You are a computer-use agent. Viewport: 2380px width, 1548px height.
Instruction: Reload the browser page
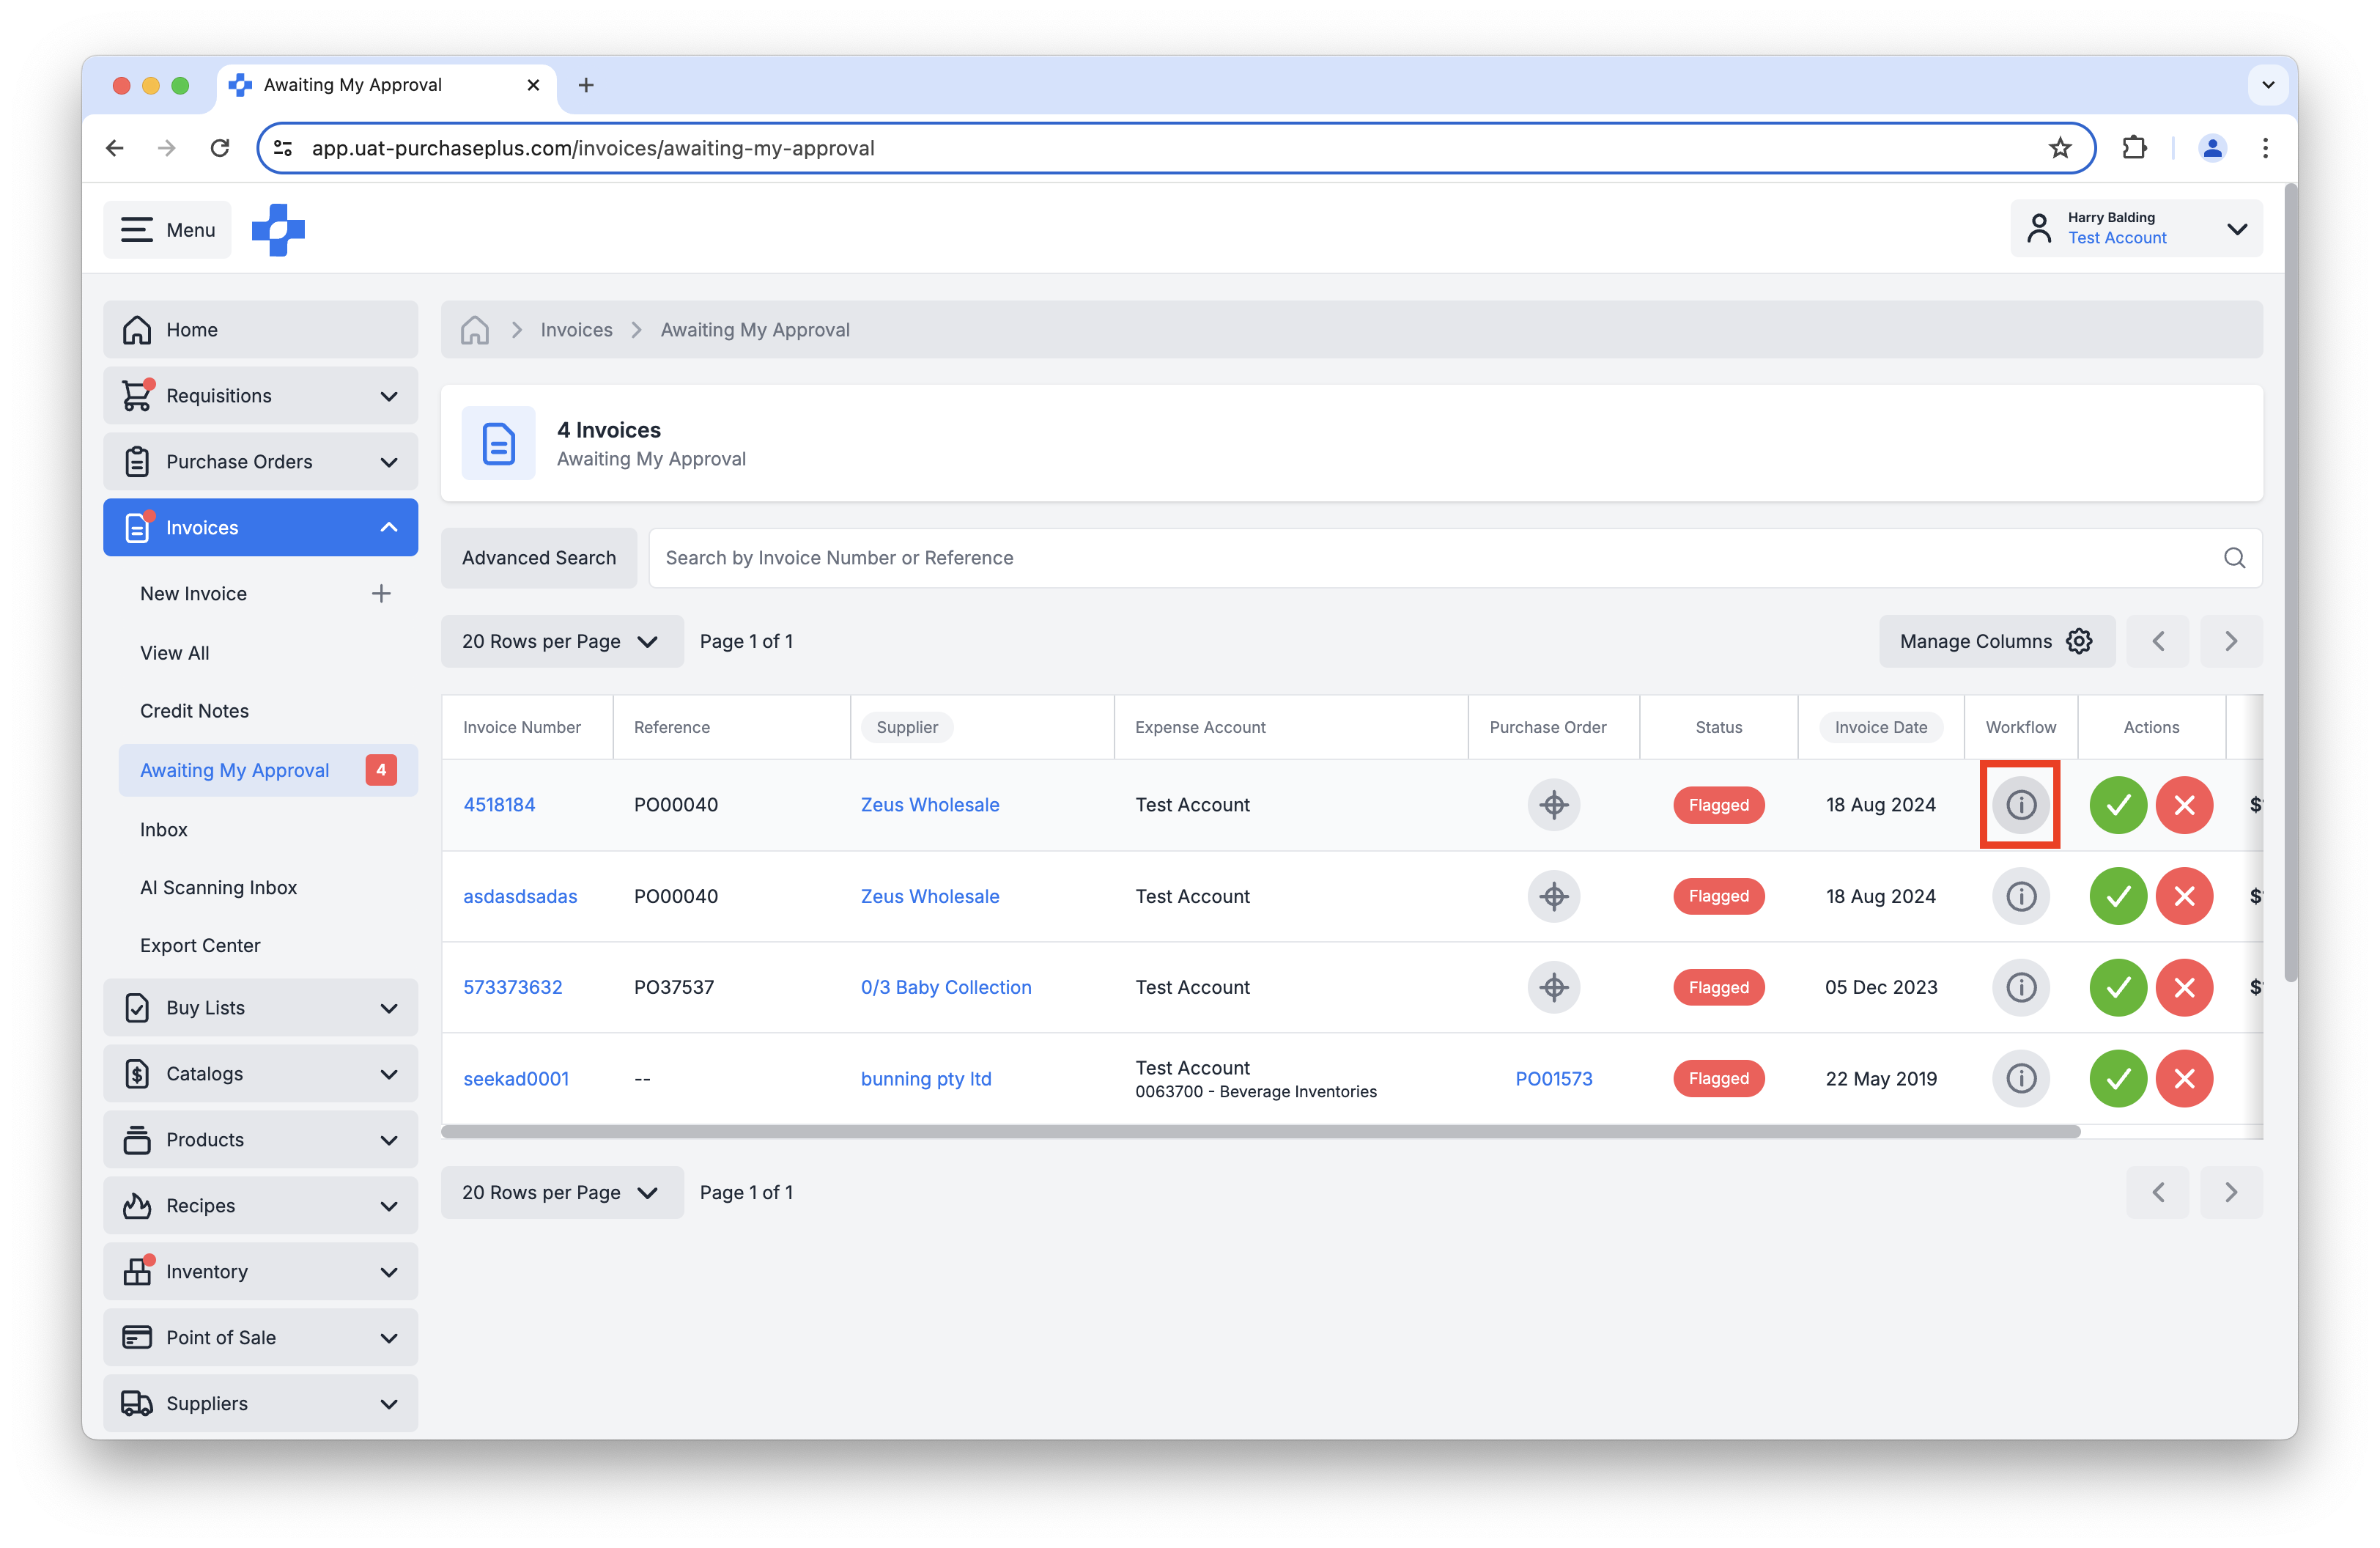tap(220, 148)
